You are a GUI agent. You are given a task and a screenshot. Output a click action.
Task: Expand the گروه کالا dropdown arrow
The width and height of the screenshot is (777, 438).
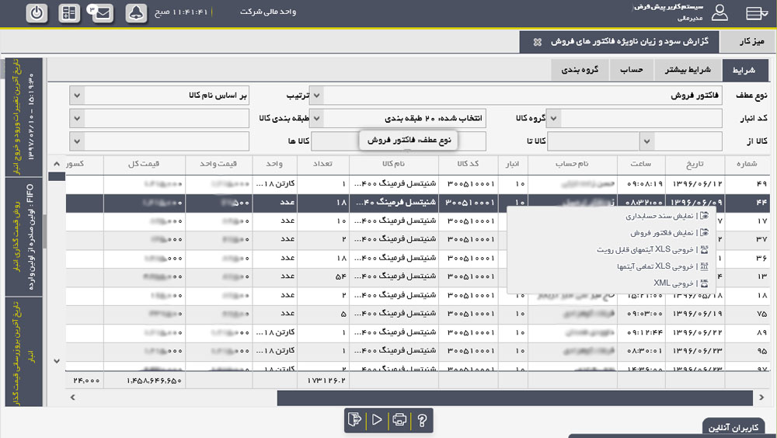pyautogui.click(x=317, y=118)
